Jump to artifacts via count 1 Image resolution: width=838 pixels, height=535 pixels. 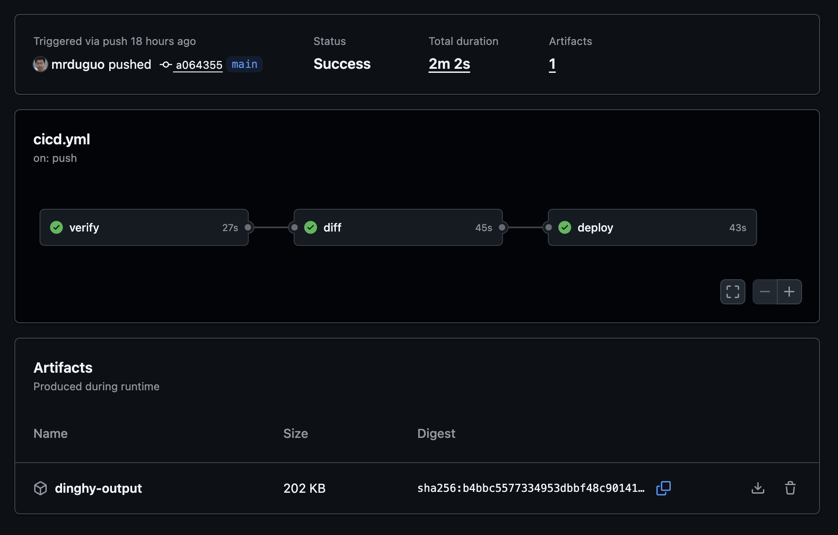tap(552, 64)
